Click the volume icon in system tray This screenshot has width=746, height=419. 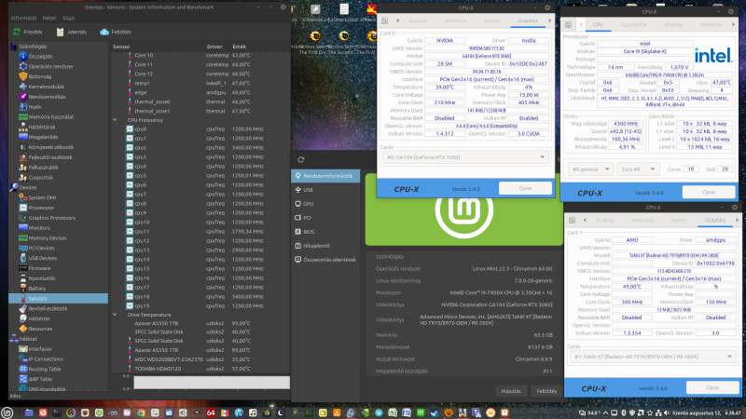click(x=666, y=413)
